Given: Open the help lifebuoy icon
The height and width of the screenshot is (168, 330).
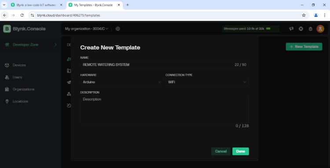Looking at the screenshot, I should tap(301, 29).
